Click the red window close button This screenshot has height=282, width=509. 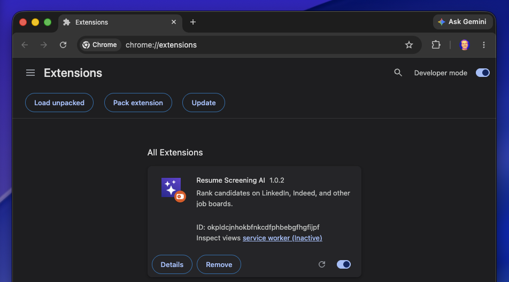[x=23, y=22]
